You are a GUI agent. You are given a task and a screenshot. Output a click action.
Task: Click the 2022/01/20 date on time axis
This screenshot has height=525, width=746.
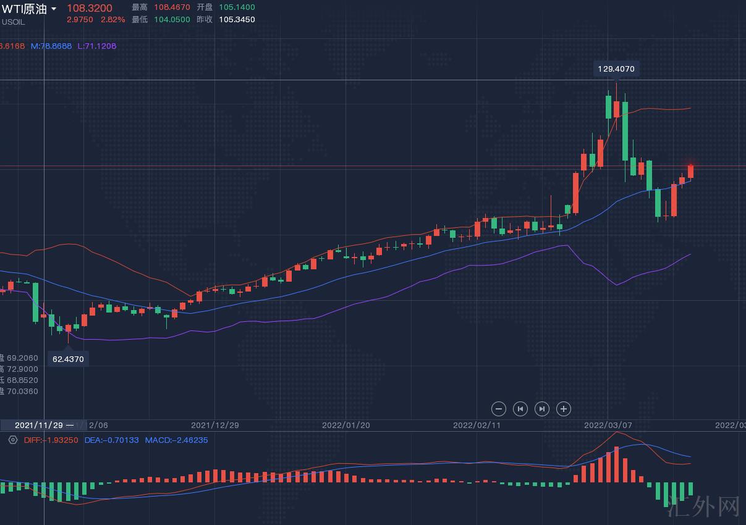click(x=346, y=425)
